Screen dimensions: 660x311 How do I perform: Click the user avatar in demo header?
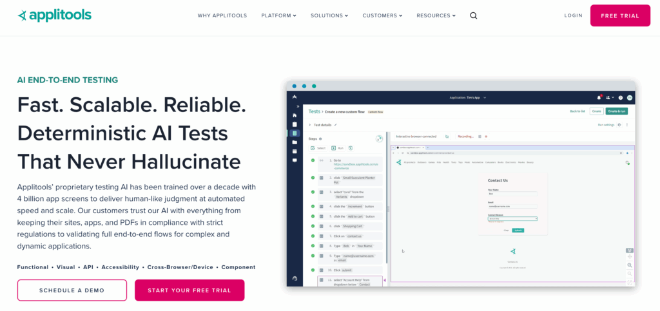click(630, 97)
